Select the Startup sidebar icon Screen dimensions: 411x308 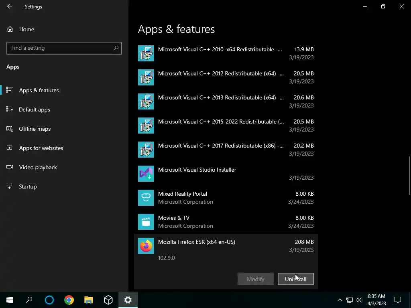pyautogui.click(x=10, y=186)
